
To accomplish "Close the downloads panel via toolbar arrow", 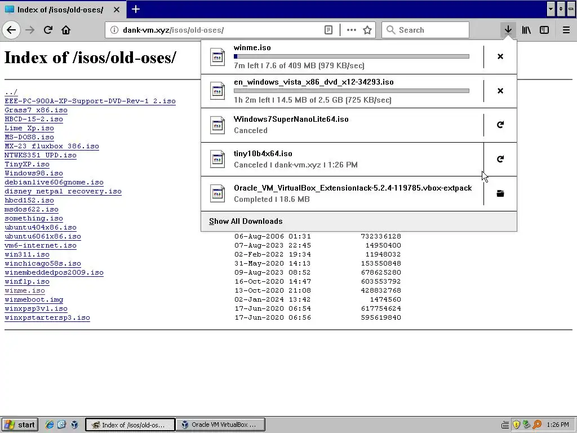I will 508,30.
